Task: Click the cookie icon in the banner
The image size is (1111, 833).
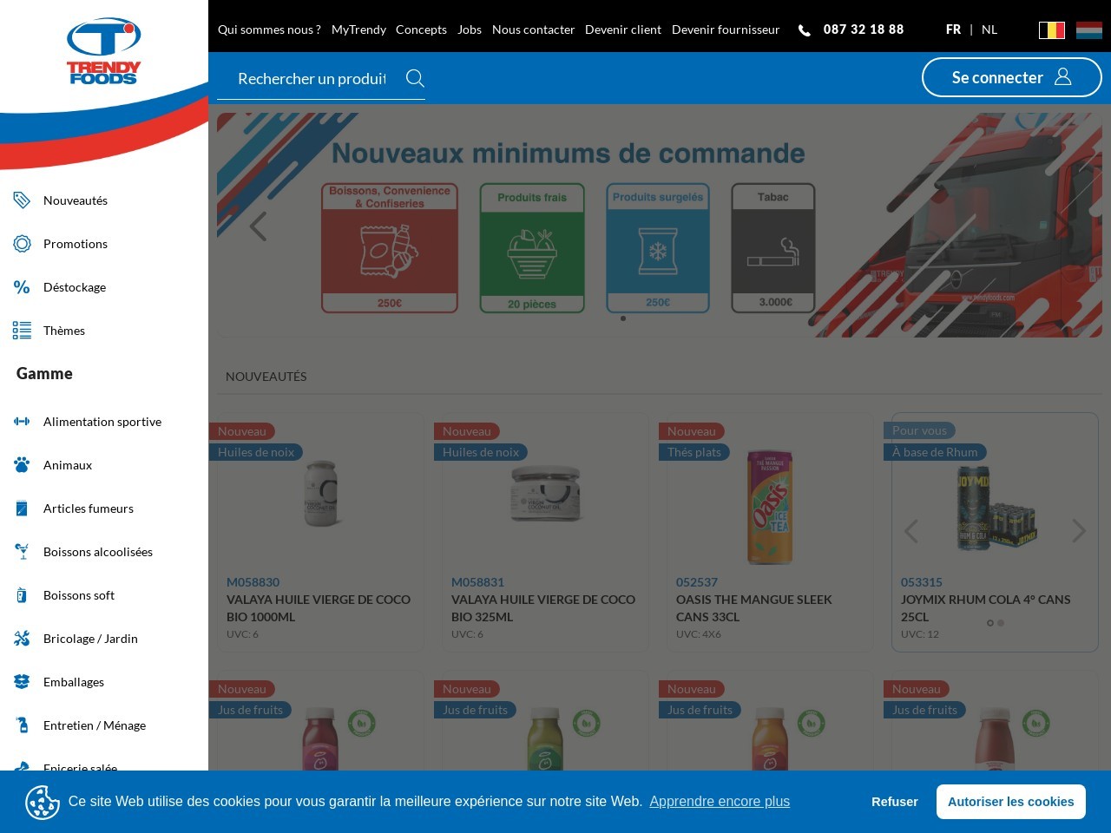Action: point(43,802)
